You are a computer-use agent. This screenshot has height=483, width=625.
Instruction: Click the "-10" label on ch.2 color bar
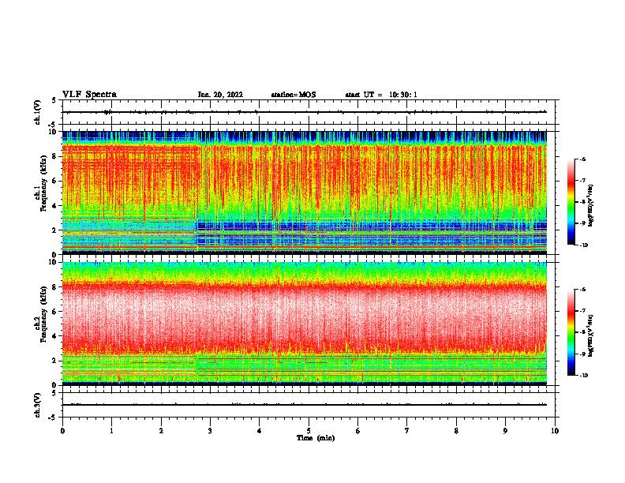click(x=584, y=375)
